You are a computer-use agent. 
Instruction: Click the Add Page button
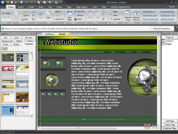tap(170, 121)
